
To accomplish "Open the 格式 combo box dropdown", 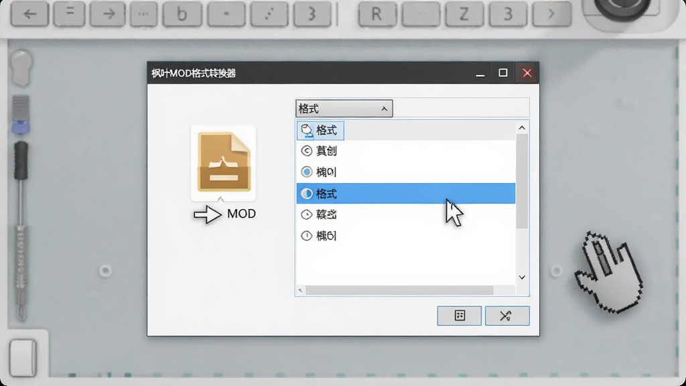I will tap(344, 109).
